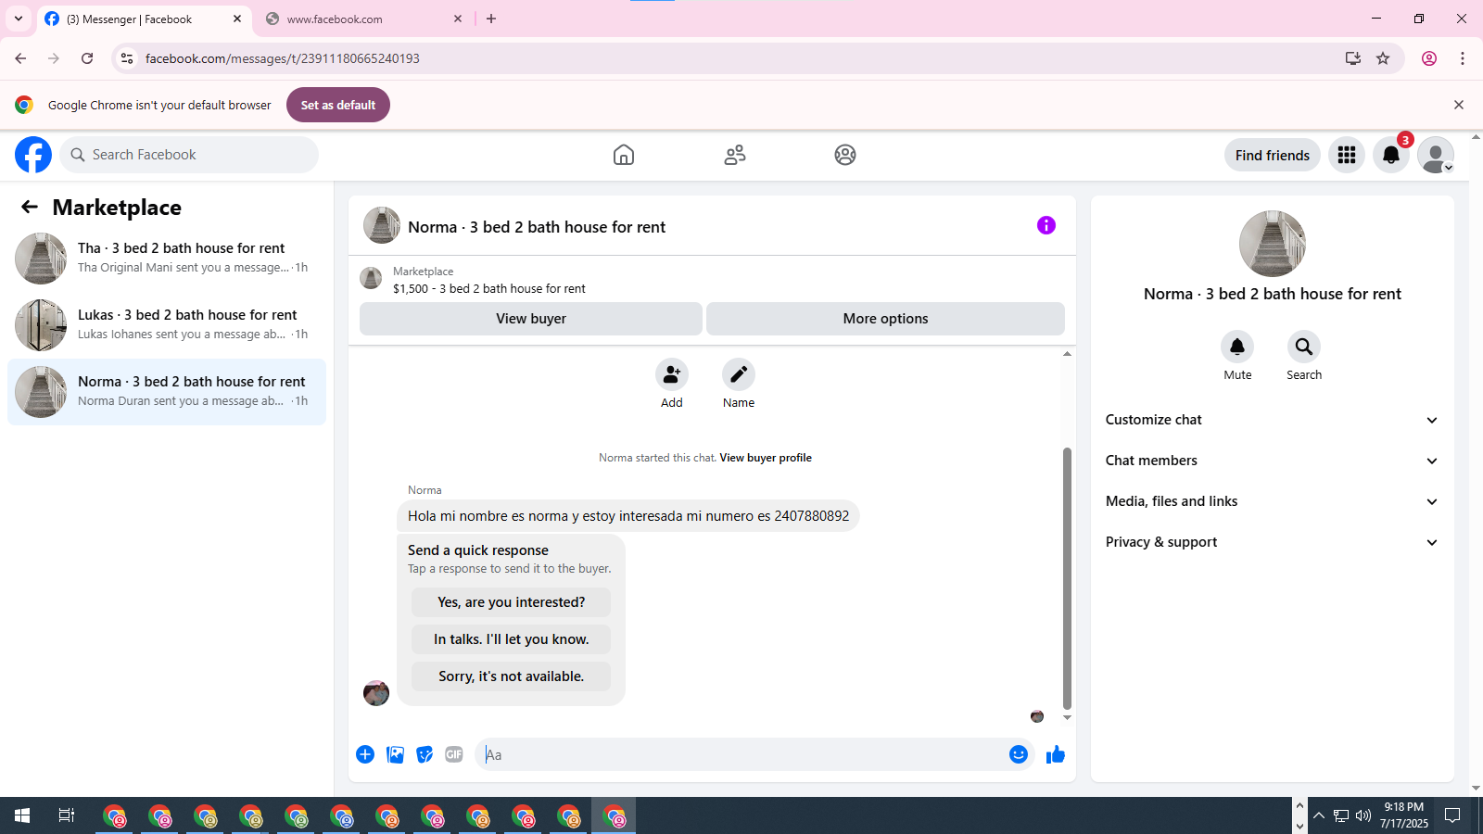Open the notifications bell with 3 alerts
Viewport: 1483px width, 834px height.
click(1391, 155)
